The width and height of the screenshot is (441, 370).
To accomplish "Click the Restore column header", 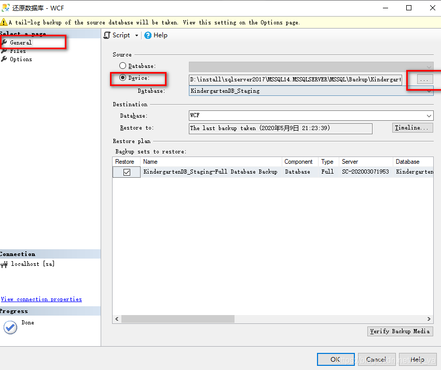I will pos(126,162).
